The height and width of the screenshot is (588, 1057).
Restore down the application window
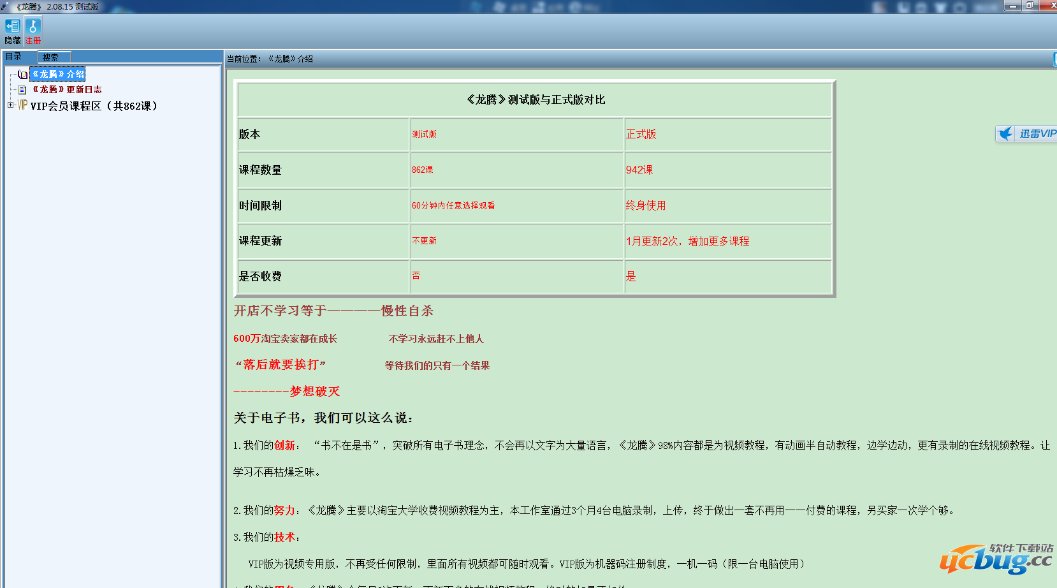click(x=1029, y=6)
